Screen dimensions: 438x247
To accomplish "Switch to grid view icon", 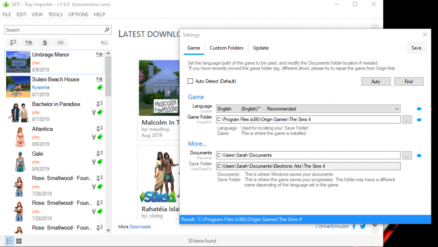I will click(x=19, y=241).
